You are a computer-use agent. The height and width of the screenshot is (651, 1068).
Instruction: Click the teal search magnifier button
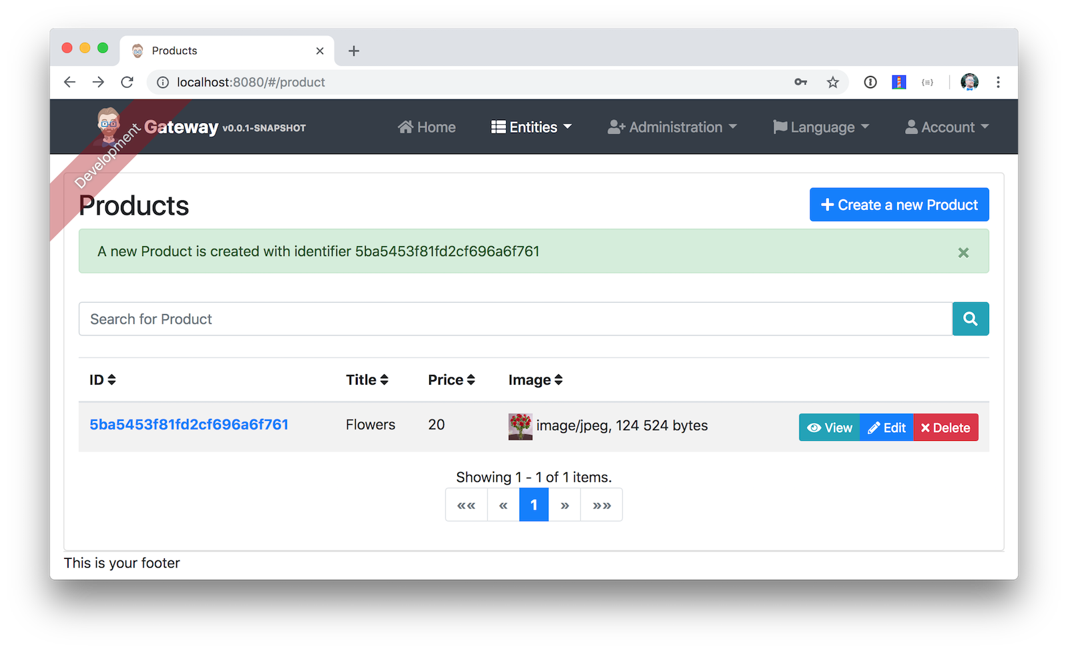pyautogui.click(x=970, y=319)
